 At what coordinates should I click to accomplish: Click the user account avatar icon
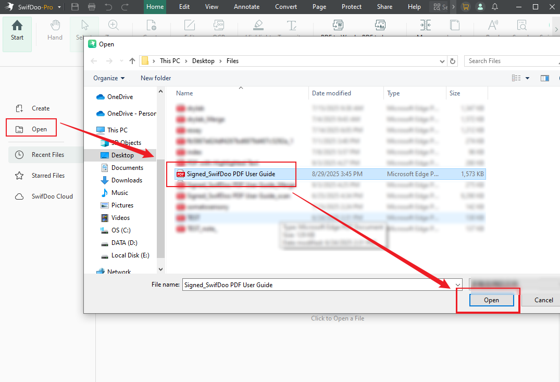480,7
